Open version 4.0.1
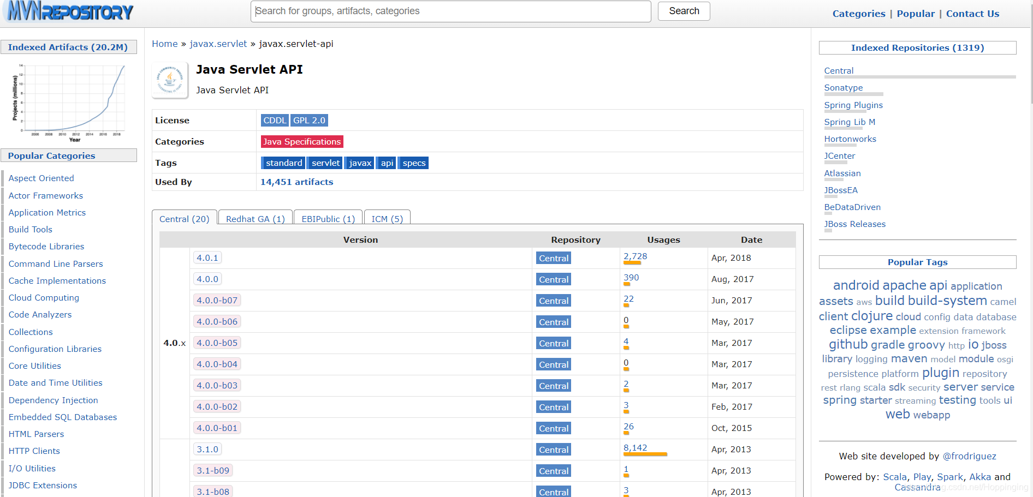The width and height of the screenshot is (1033, 497). (x=207, y=258)
